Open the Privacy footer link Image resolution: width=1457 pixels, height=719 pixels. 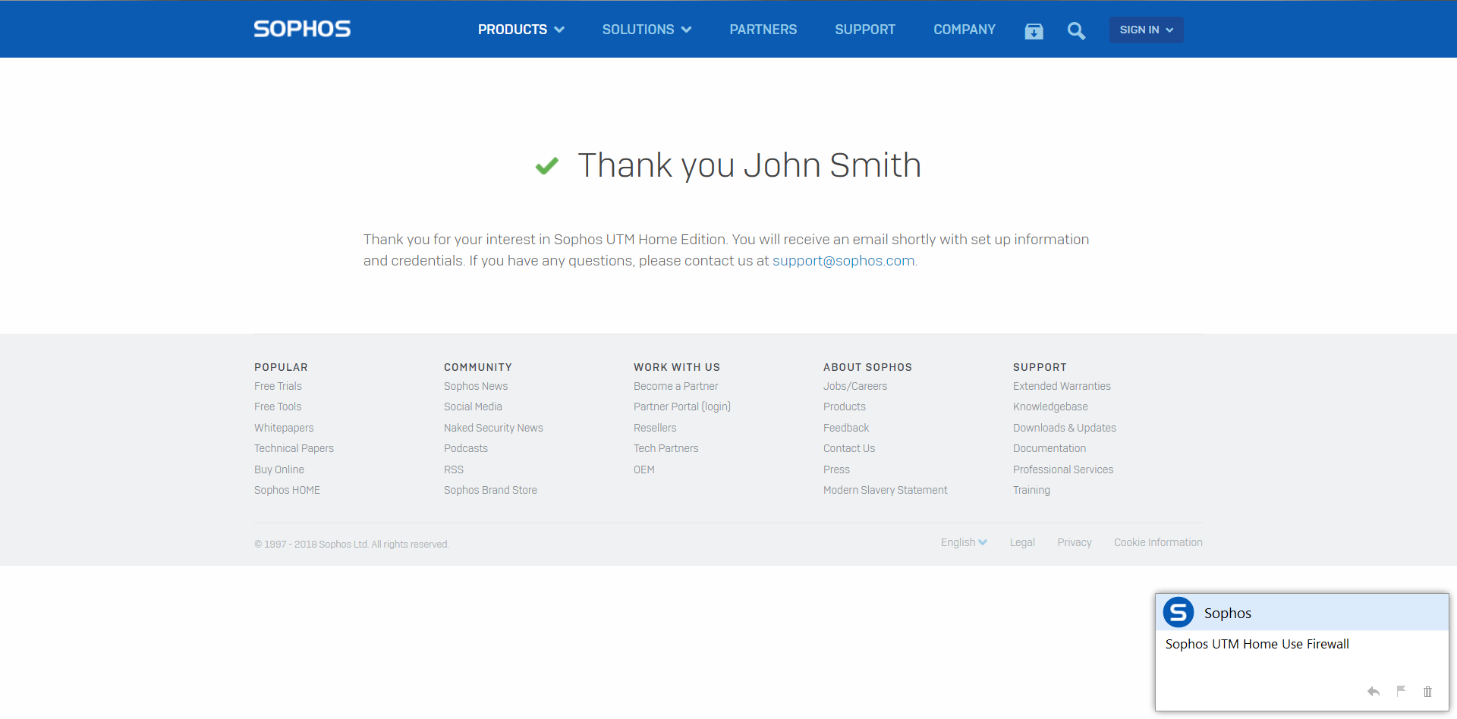click(1075, 542)
